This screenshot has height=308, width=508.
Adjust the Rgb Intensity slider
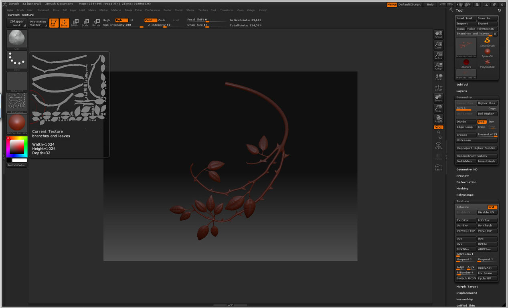(x=123, y=25)
